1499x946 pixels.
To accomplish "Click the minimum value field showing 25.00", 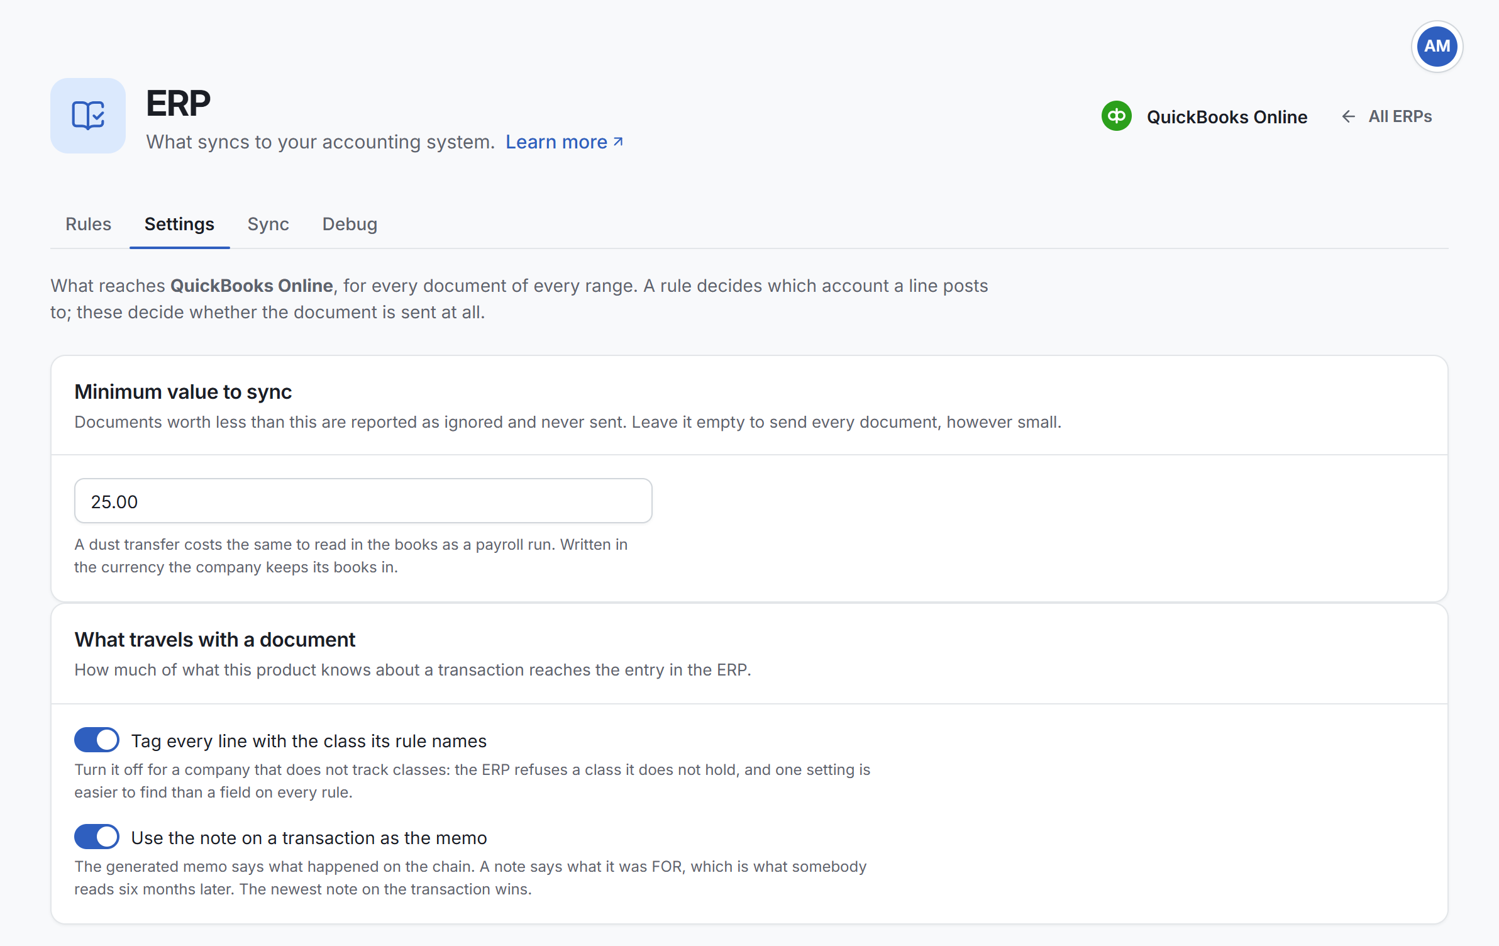I will click(363, 501).
